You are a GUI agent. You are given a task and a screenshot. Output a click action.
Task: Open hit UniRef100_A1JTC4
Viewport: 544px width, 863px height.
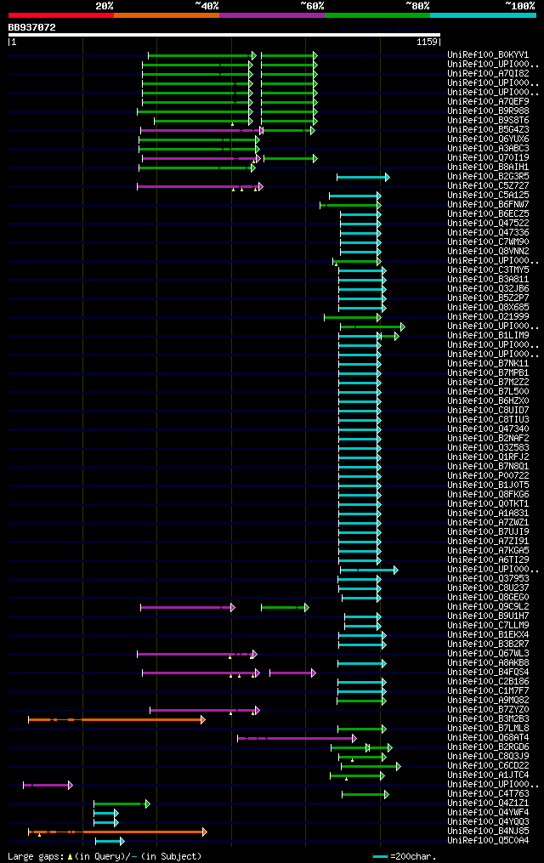[x=488, y=775]
